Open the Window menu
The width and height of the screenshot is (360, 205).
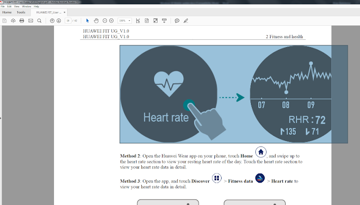pyautogui.click(x=26, y=6)
